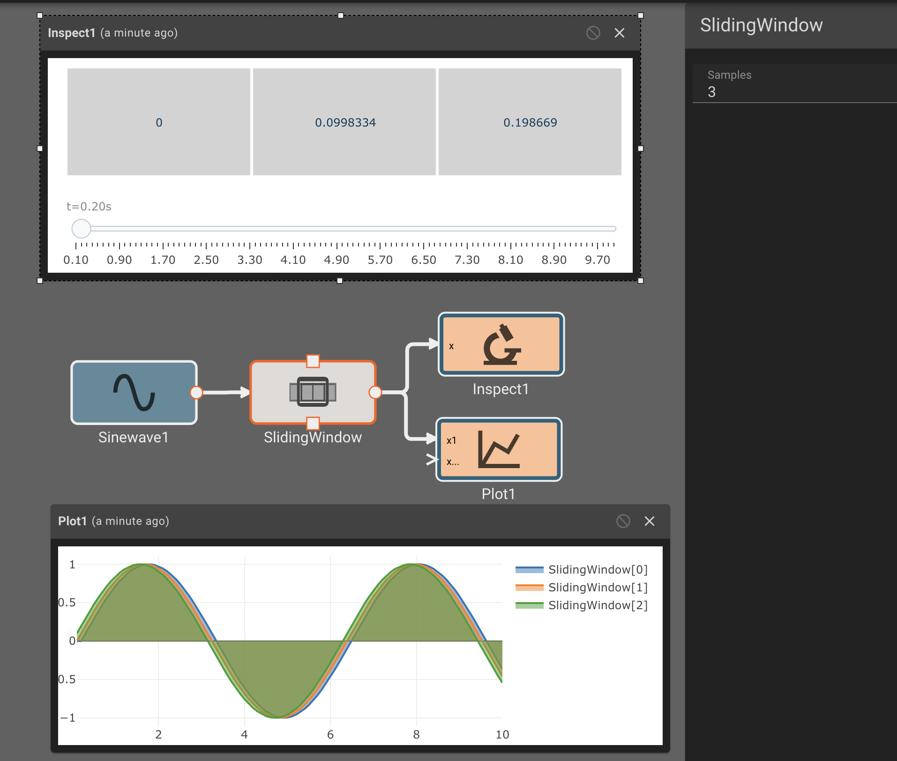Screen dimensions: 897x761
Task: Click the disable icon in Inspect1 header
Action: tap(593, 33)
